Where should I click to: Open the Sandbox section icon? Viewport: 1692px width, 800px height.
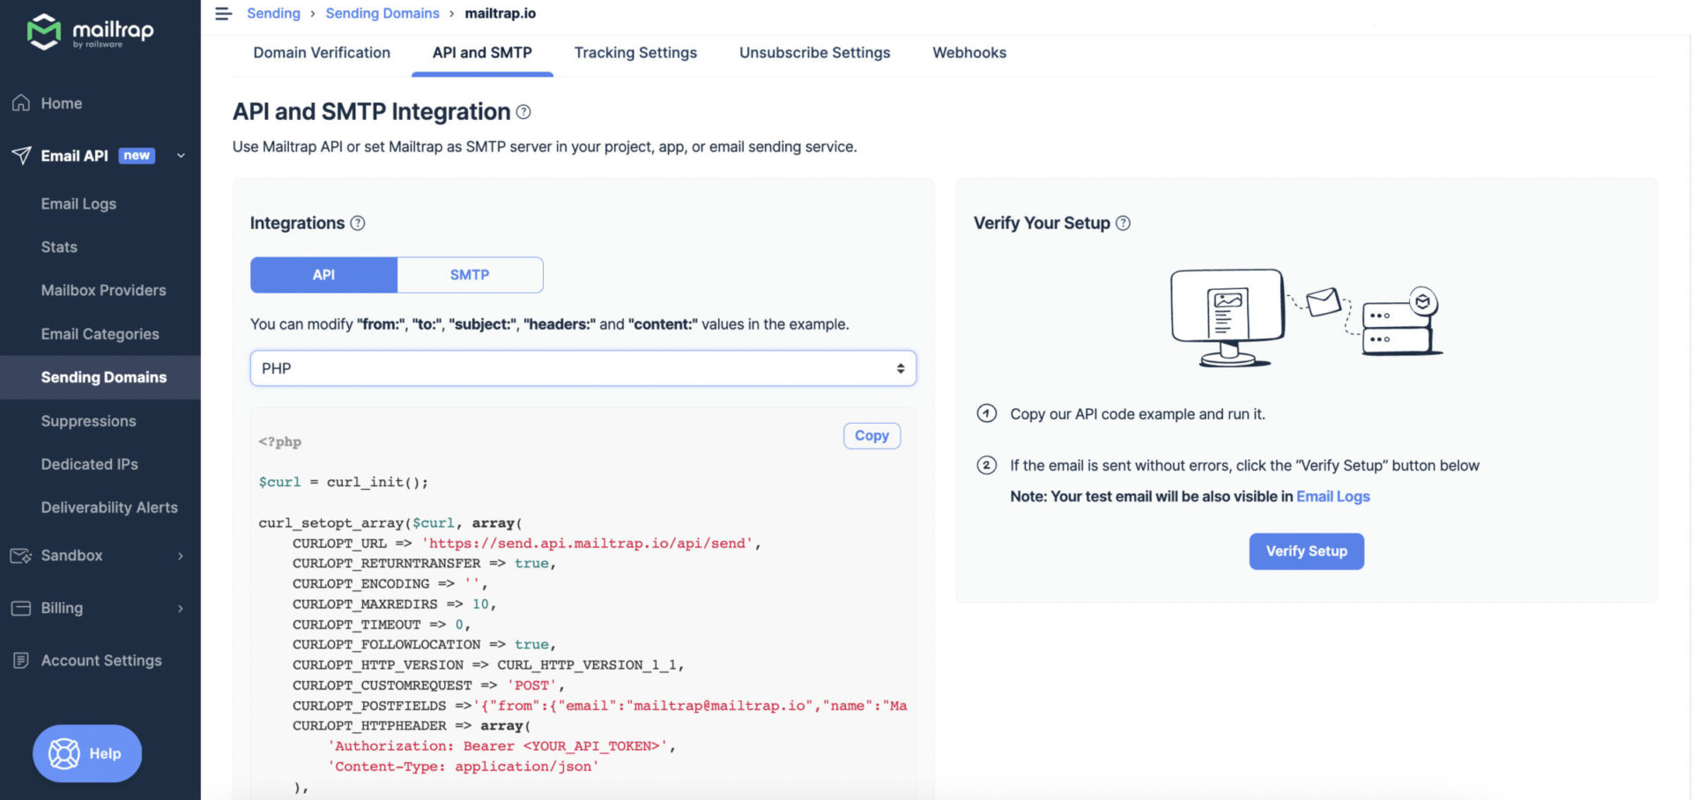tap(20, 555)
